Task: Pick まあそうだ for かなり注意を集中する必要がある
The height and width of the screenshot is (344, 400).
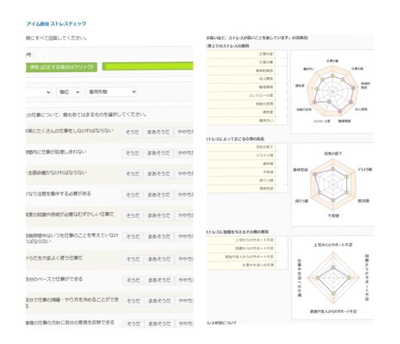Action: coord(158,195)
